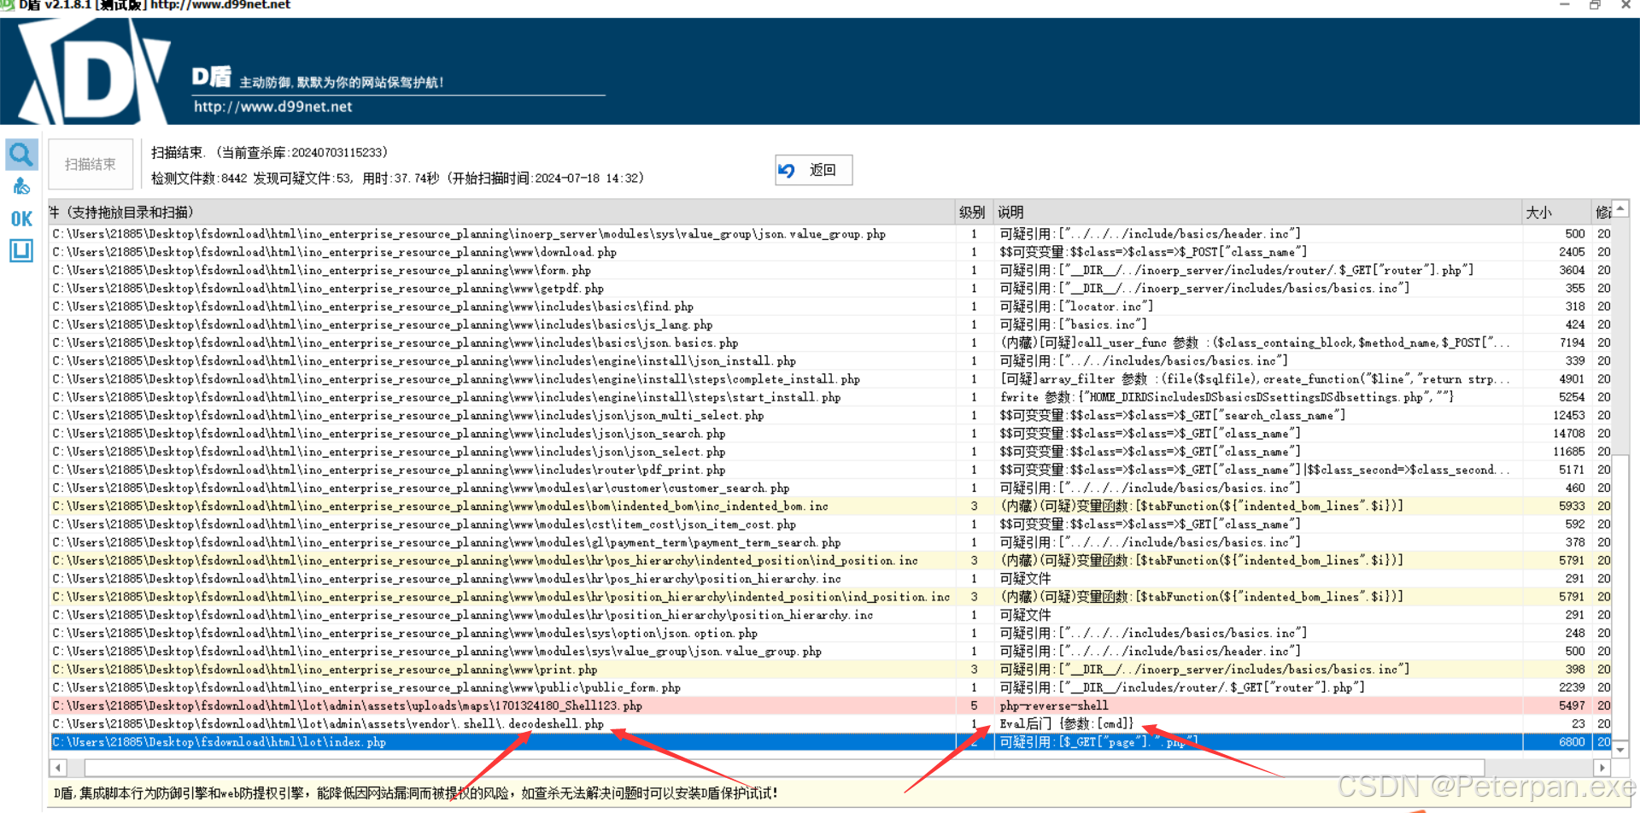Select the 1701324180_Shell123.php row
Viewport: 1640px width, 813px height.
click(x=829, y=706)
